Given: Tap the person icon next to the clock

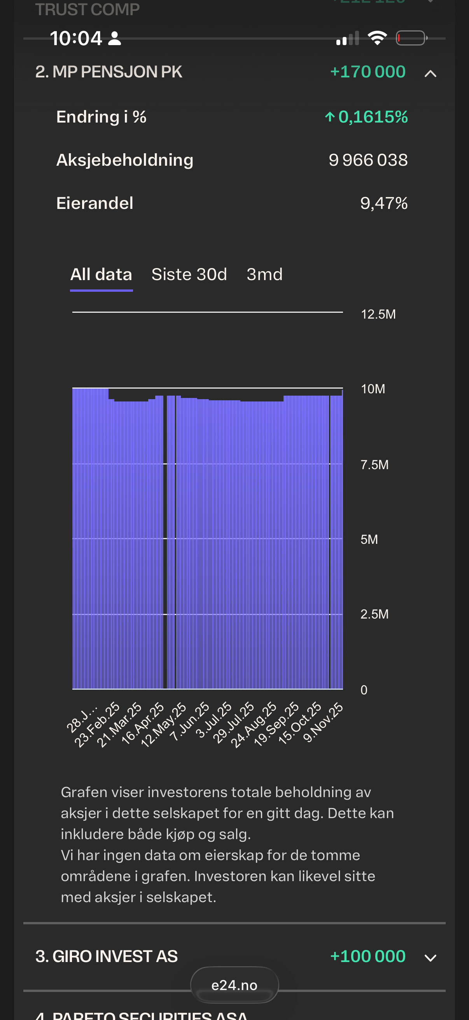Looking at the screenshot, I should [115, 39].
